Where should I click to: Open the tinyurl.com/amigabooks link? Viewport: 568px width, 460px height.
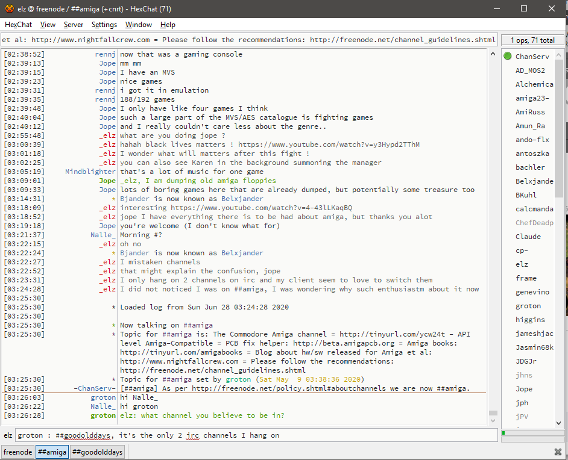click(181, 352)
